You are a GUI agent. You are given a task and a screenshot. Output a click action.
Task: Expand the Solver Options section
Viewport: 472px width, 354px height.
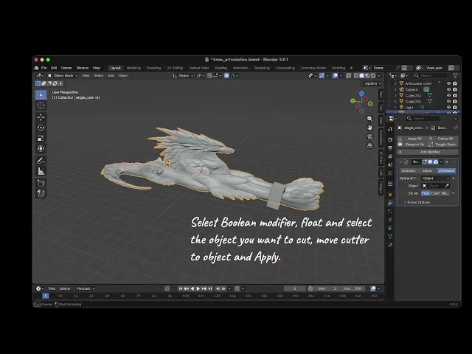point(417,202)
